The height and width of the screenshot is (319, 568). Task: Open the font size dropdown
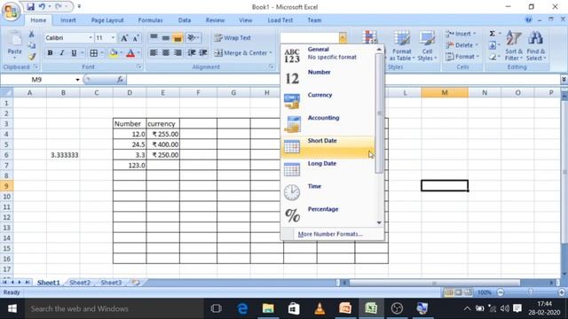[113, 38]
